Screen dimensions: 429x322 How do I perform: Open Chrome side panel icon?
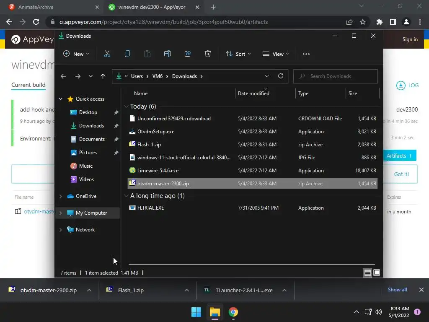[393, 22]
